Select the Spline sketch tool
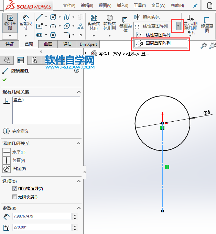Viewport: 216px width, 234px height. (67, 17)
